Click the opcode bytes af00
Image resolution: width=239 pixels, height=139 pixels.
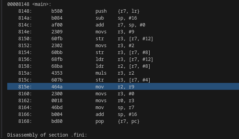point(57,25)
